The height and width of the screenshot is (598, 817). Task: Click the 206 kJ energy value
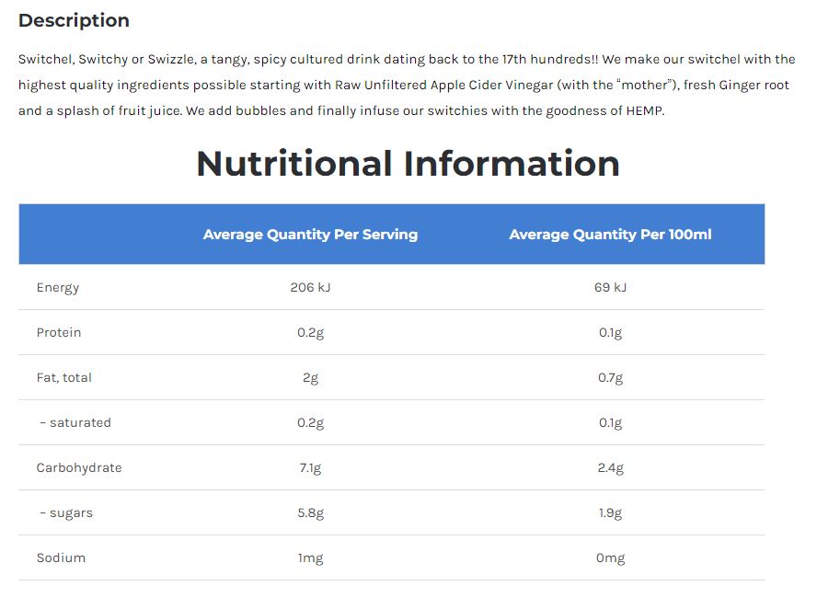coord(310,288)
